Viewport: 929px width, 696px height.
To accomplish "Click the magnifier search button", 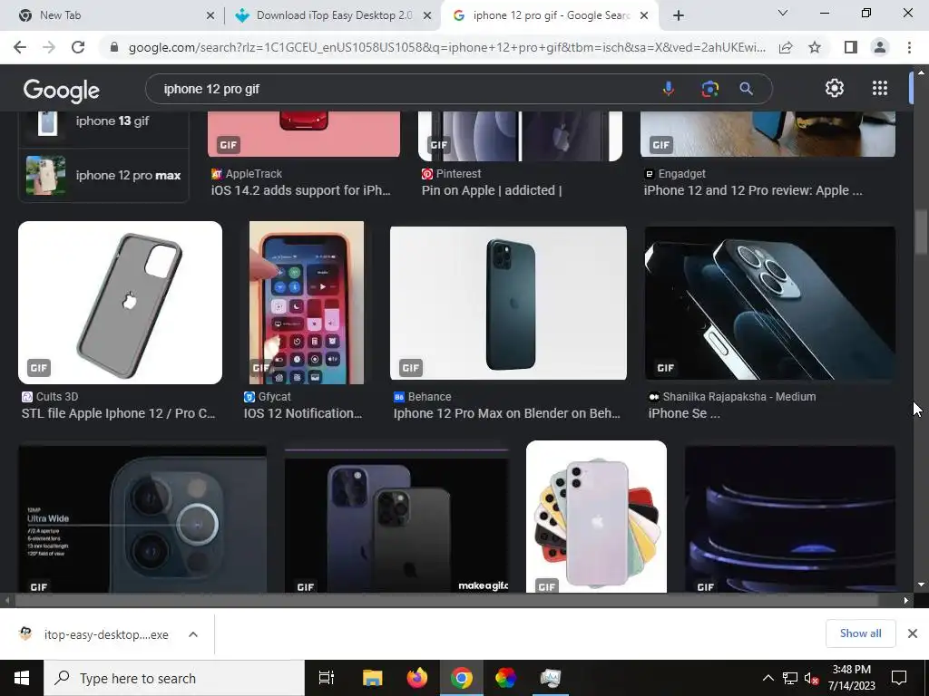I will pyautogui.click(x=746, y=89).
